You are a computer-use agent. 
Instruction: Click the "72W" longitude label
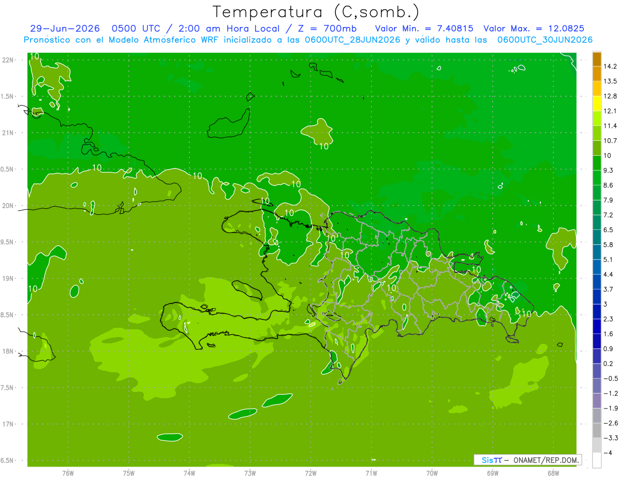(x=310, y=473)
